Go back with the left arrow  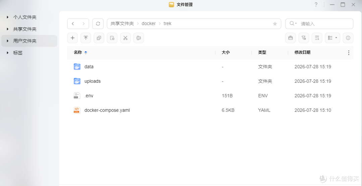coord(73,24)
